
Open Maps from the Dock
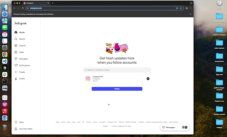tap(5, 21)
